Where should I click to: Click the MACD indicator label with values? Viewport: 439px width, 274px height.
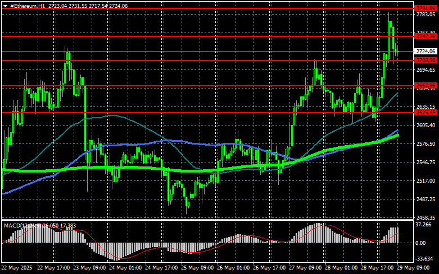pyautogui.click(x=40, y=225)
